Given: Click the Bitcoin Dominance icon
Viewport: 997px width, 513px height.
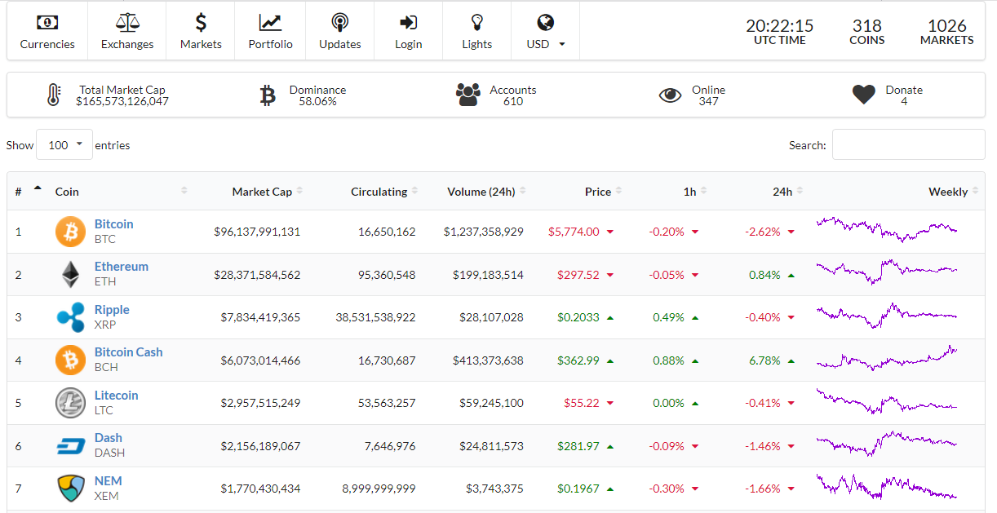Looking at the screenshot, I should (x=268, y=95).
